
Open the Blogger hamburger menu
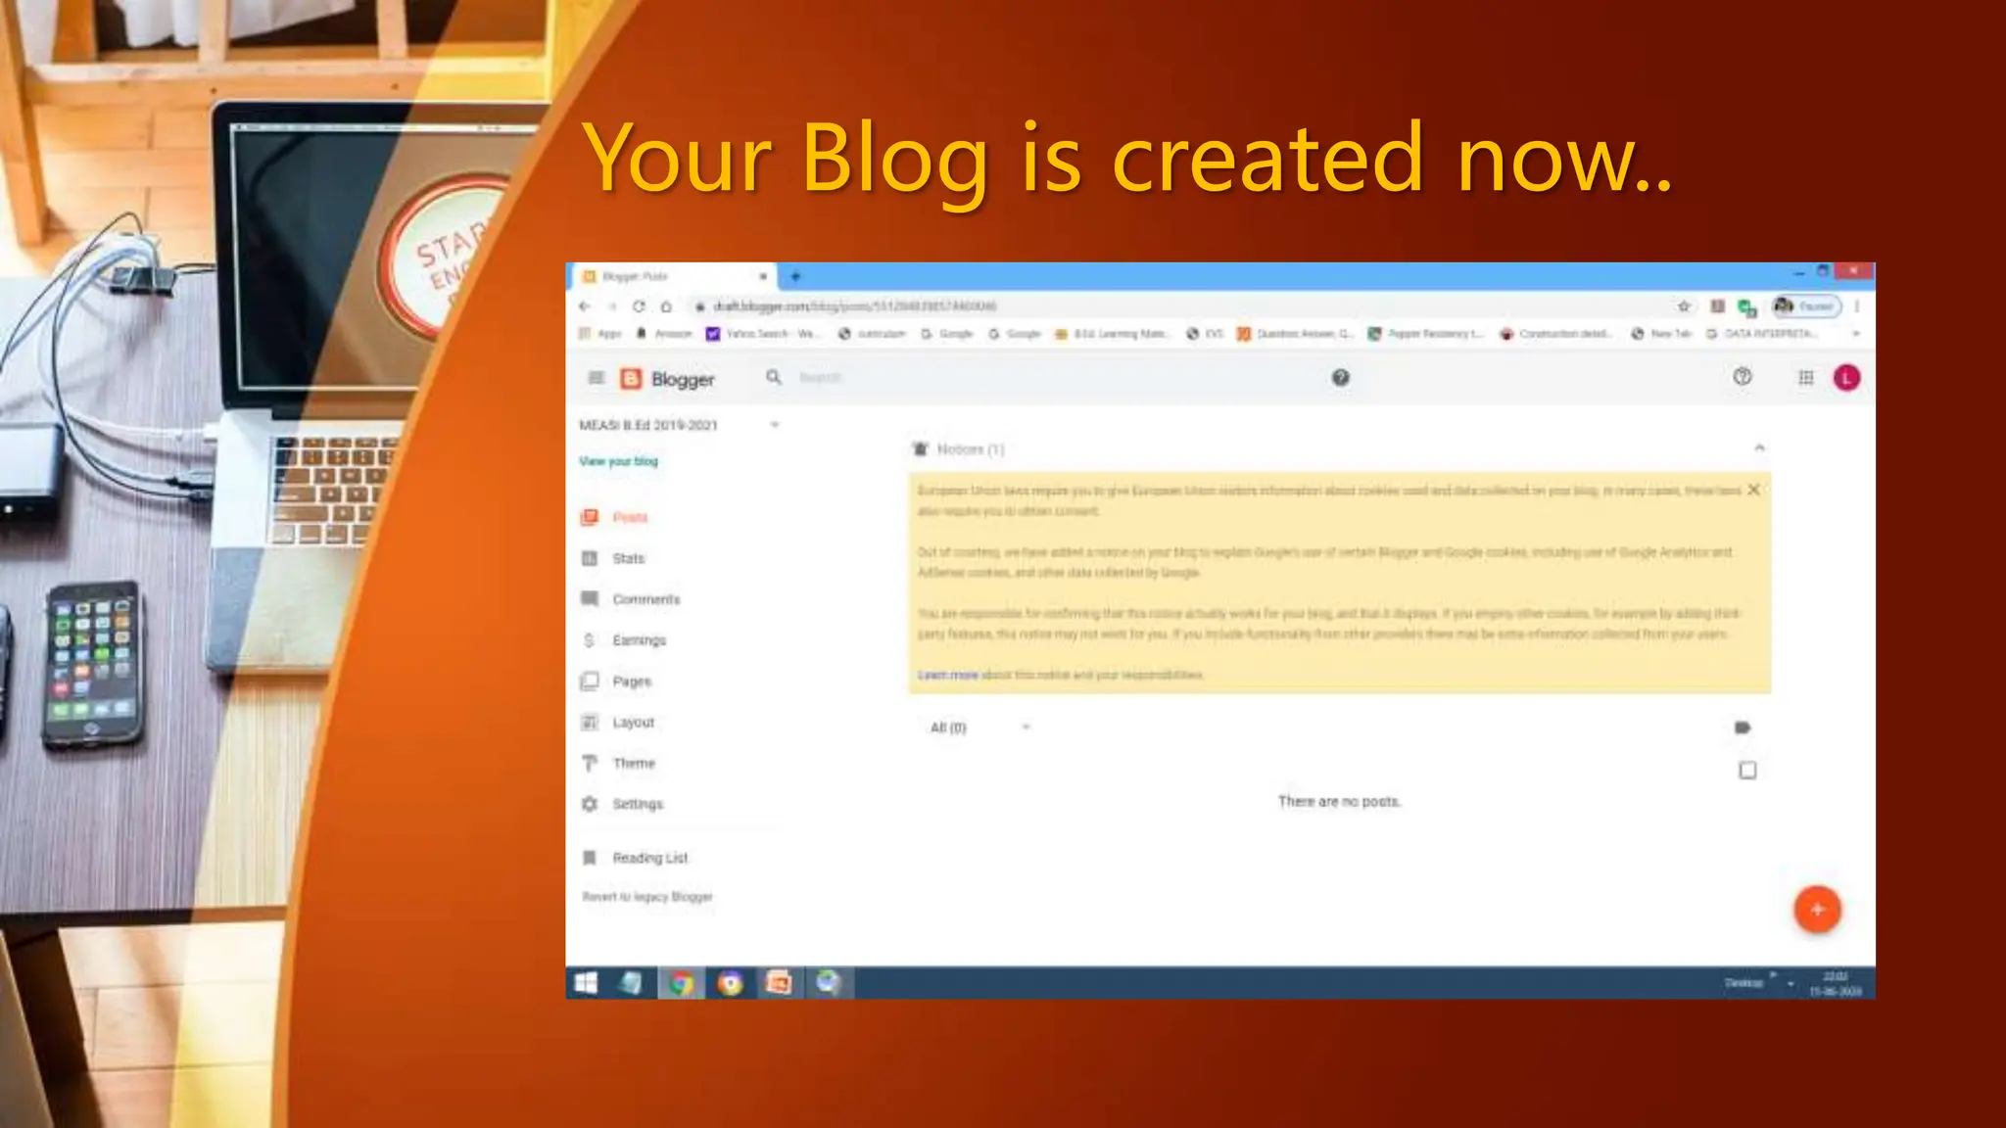(x=596, y=378)
